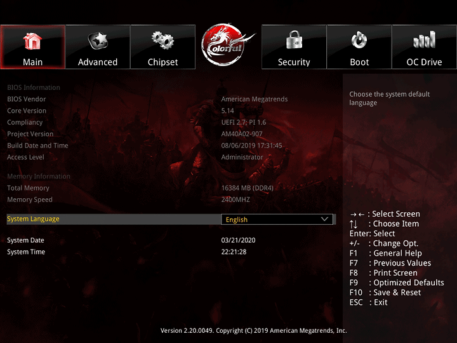
Task: Click the BIOS Information heading
Action: coord(34,88)
